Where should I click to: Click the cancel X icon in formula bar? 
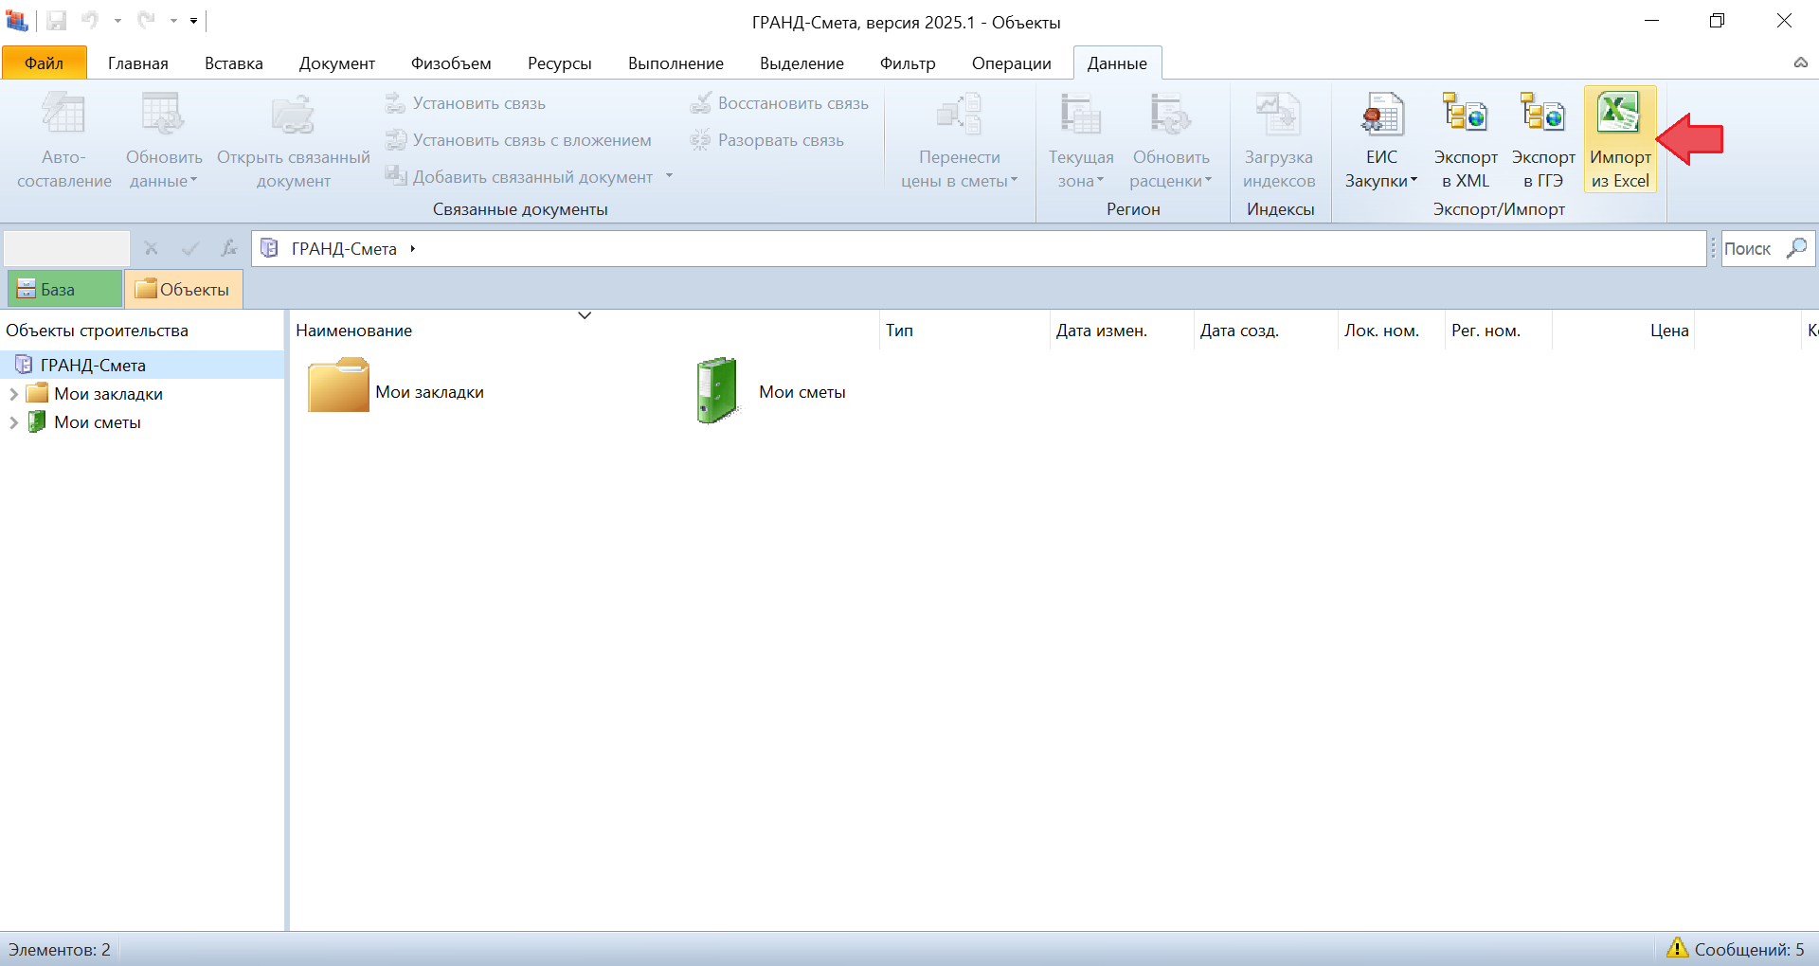click(151, 248)
